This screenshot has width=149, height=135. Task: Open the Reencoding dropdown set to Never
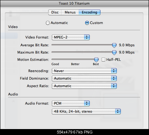(84, 71)
